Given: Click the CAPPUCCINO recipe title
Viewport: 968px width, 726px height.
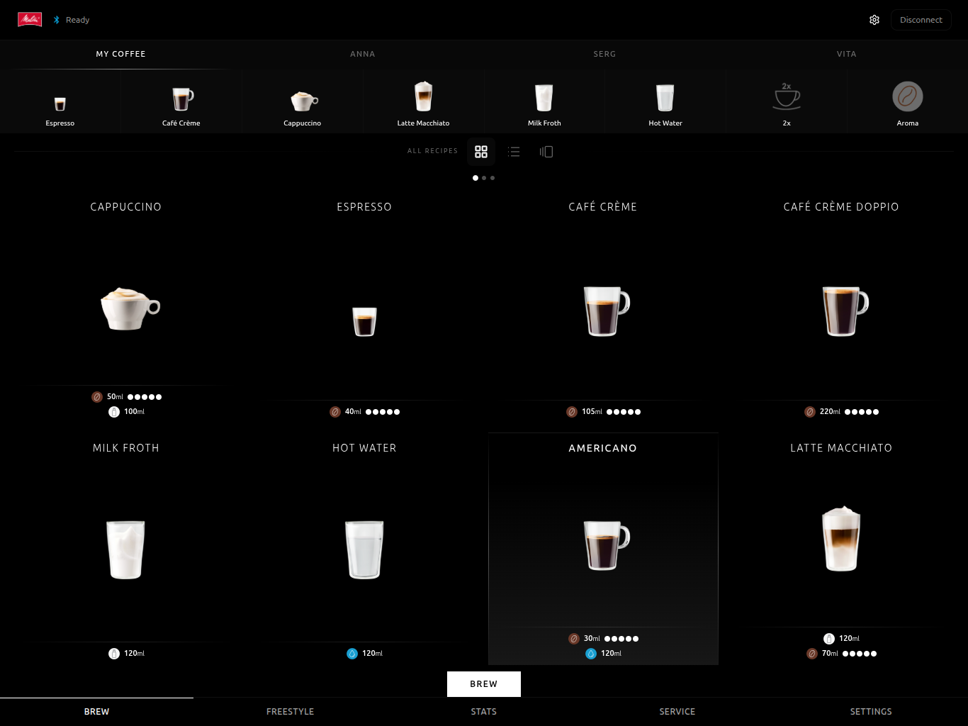Looking at the screenshot, I should tap(126, 207).
